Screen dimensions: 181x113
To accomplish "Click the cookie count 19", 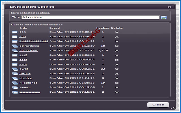I will pyautogui.click(x=103, y=83).
